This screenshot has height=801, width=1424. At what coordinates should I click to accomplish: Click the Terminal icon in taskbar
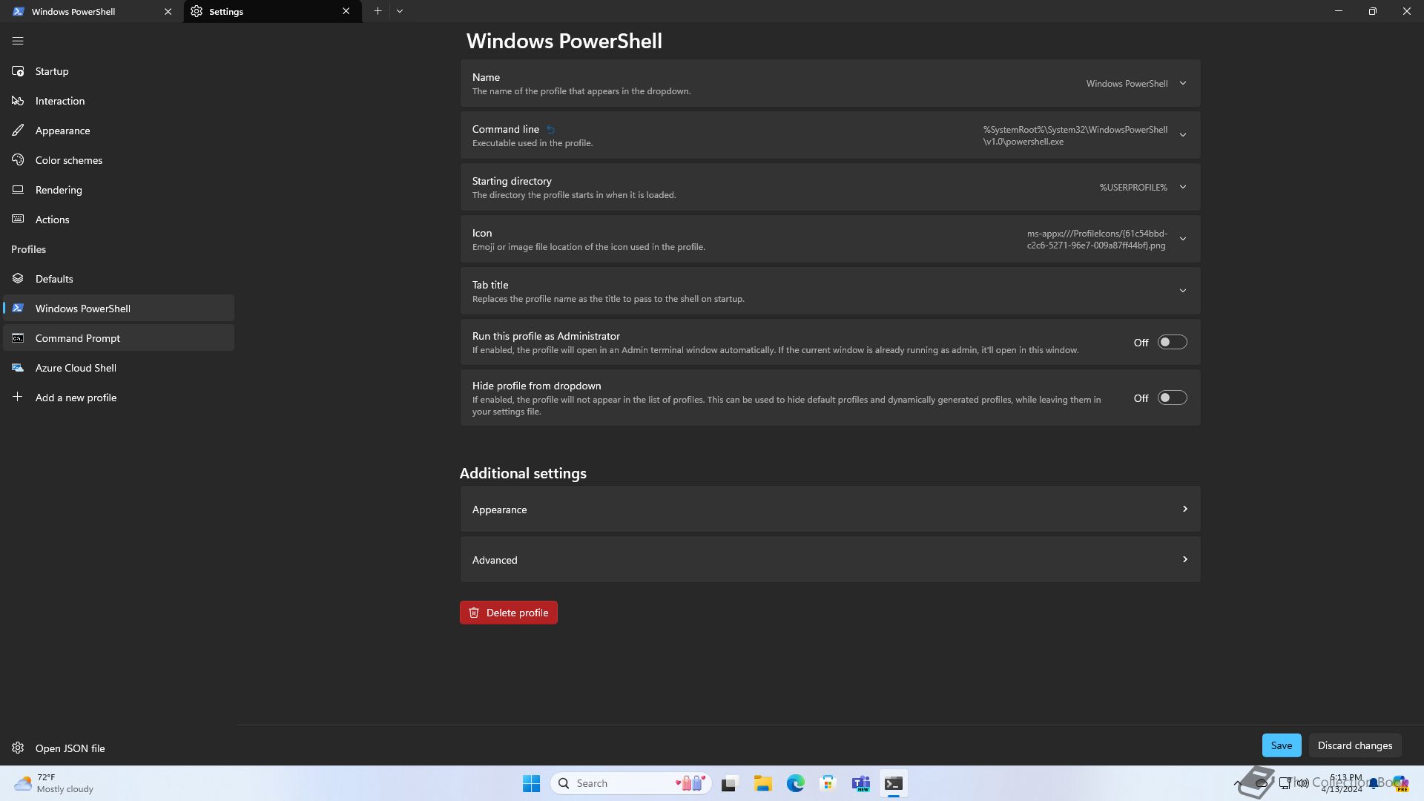[x=893, y=783]
